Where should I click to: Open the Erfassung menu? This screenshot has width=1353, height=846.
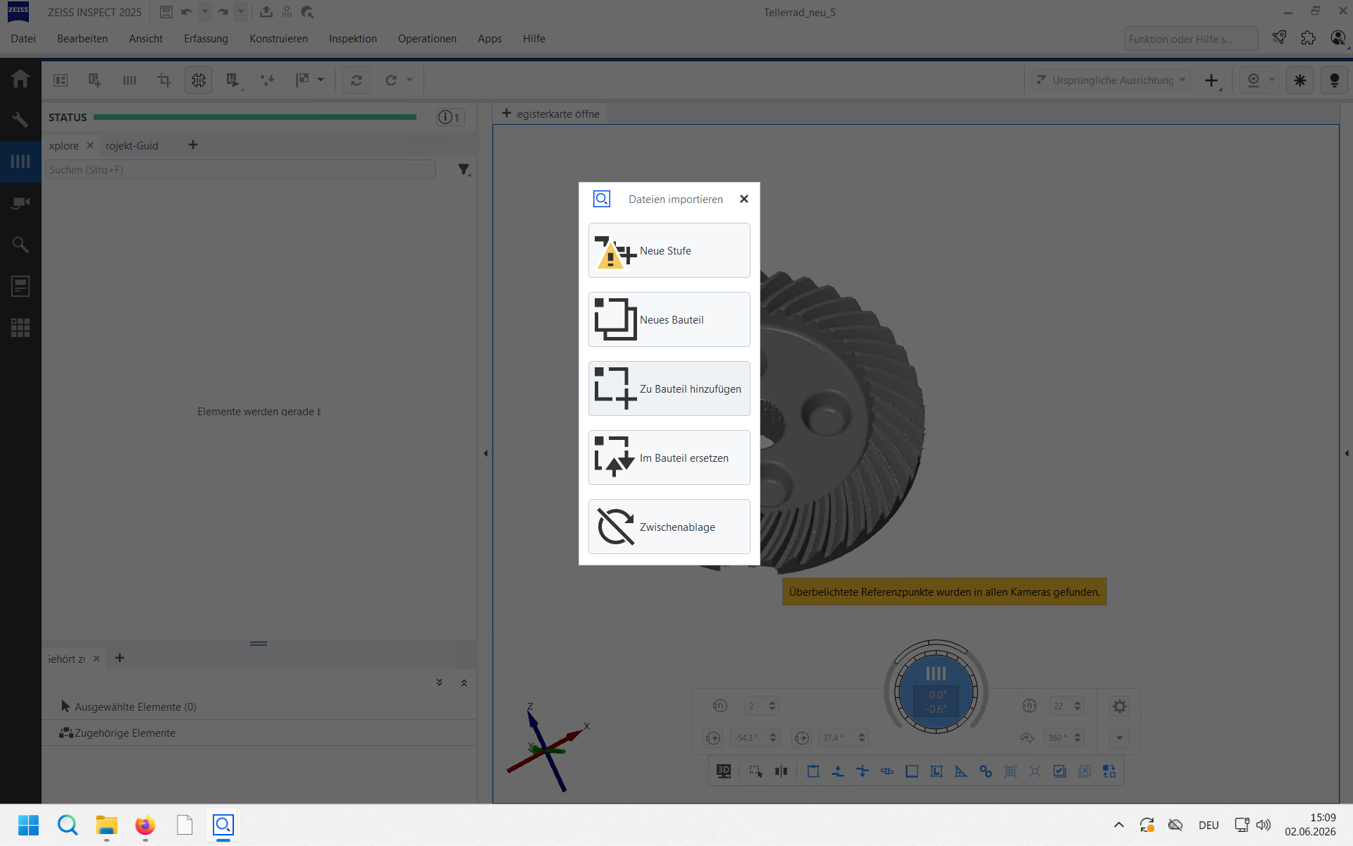(206, 39)
